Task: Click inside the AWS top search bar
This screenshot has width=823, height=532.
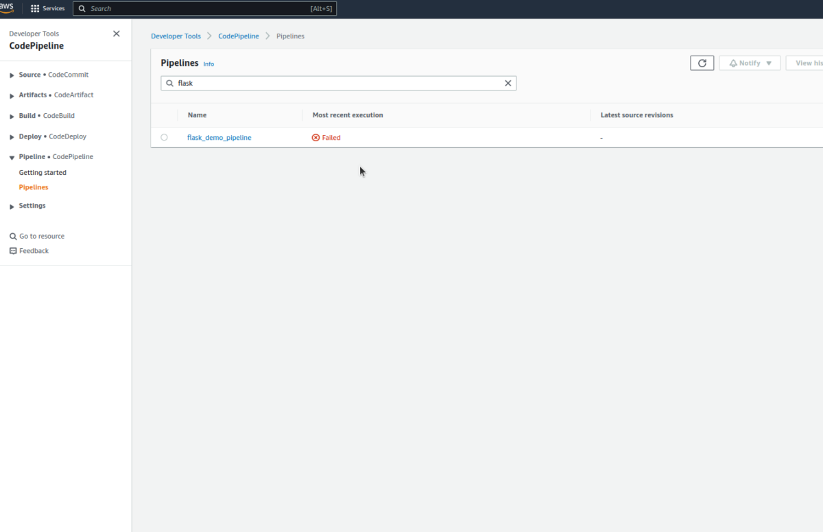Action: (x=206, y=8)
